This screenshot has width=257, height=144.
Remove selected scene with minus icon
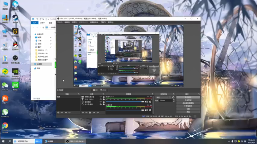(x=62, y=113)
